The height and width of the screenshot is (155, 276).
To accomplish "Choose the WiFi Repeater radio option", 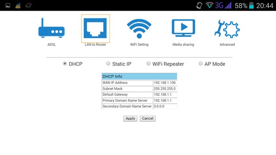I will (148, 64).
